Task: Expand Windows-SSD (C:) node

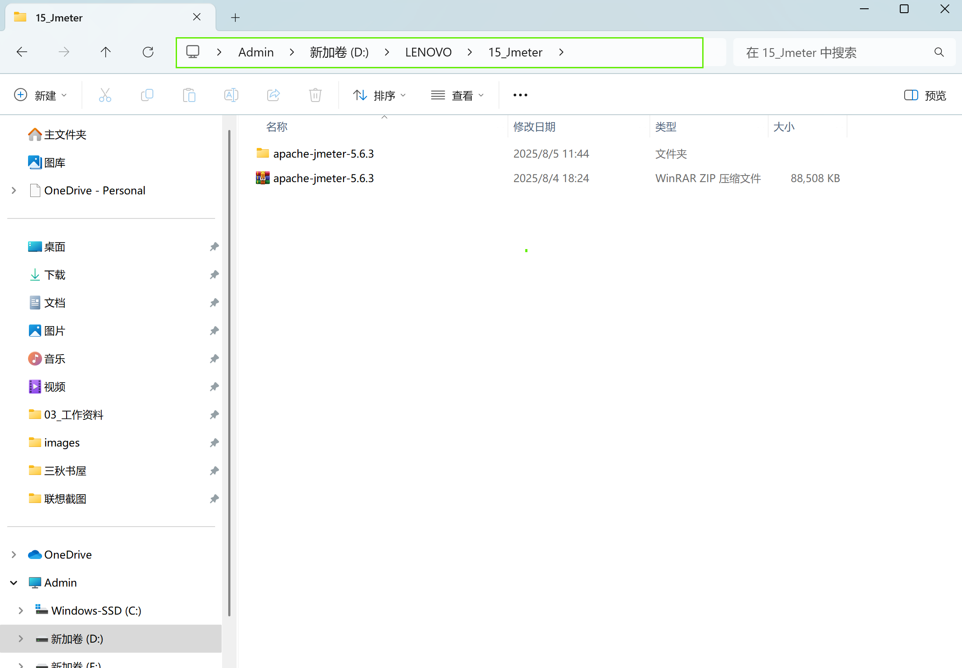Action: click(x=21, y=611)
